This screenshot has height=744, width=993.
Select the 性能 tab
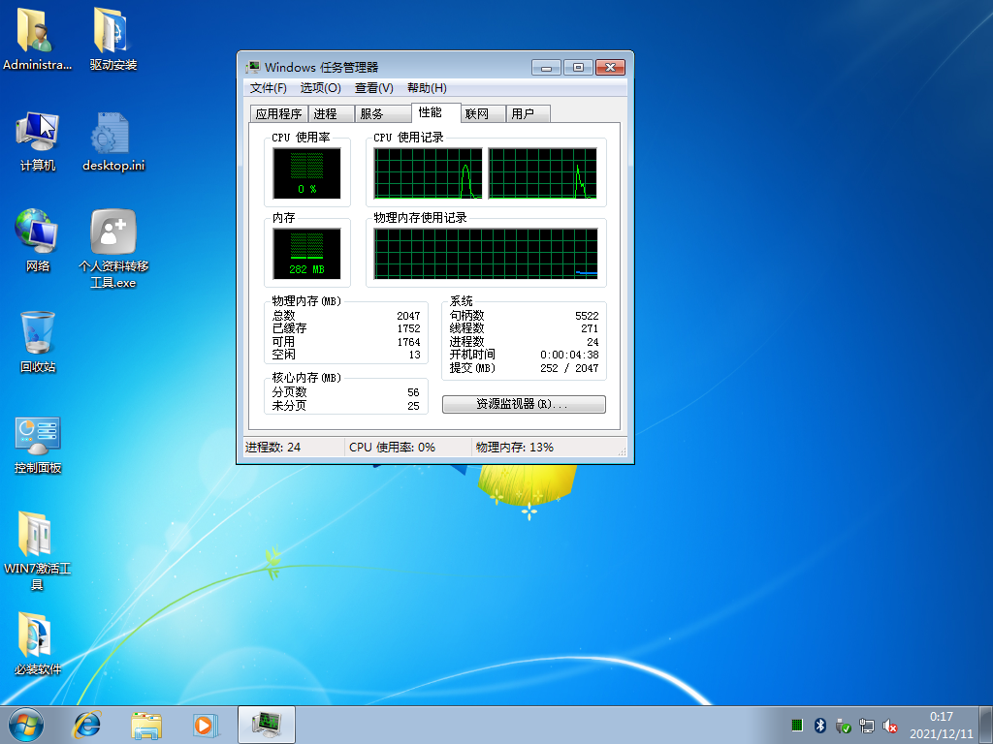pos(435,112)
